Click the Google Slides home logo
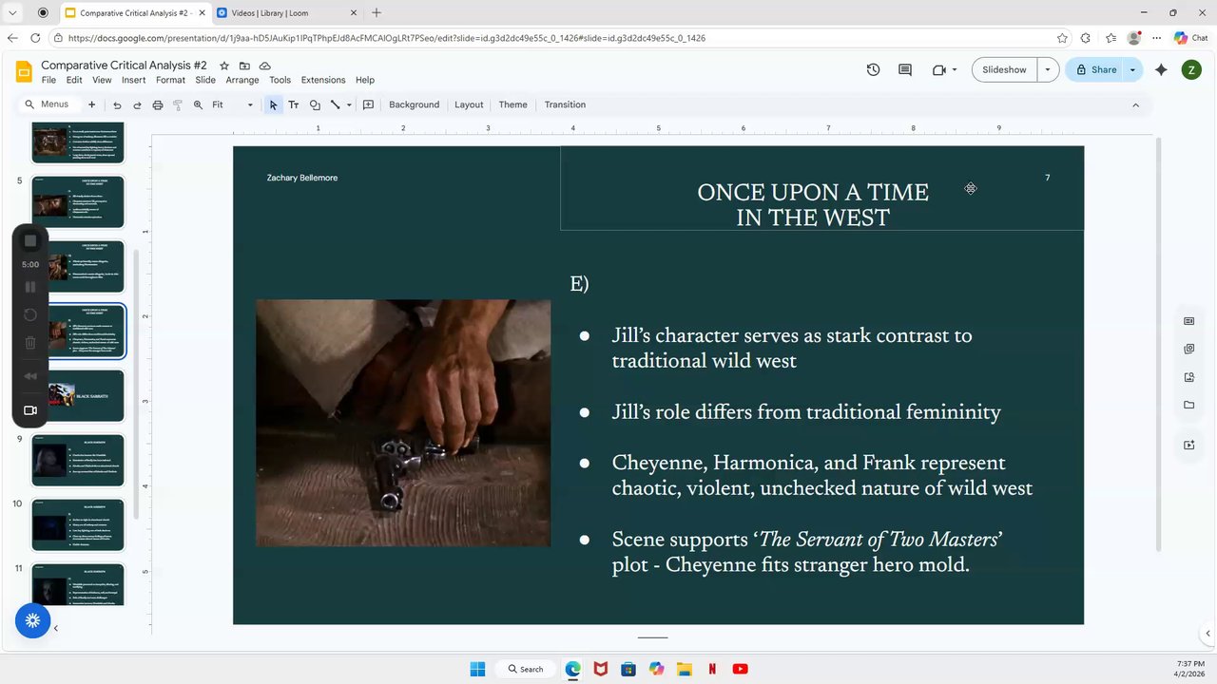The width and height of the screenshot is (1217, 684). coord(24,71)
